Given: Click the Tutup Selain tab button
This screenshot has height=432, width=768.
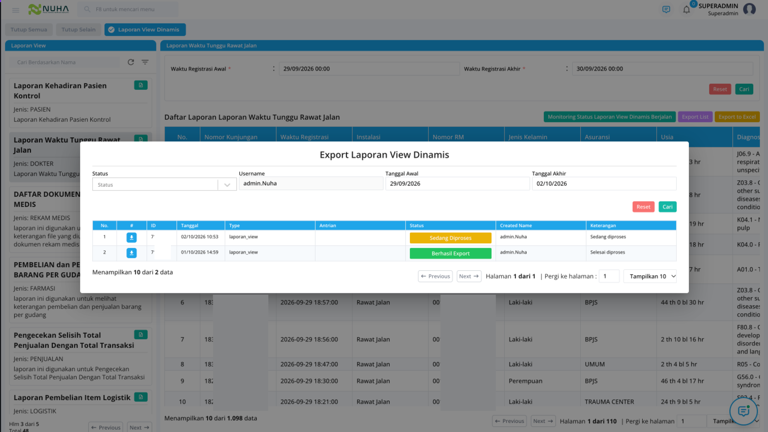Looking at the screenshot, I should point(79,30).
